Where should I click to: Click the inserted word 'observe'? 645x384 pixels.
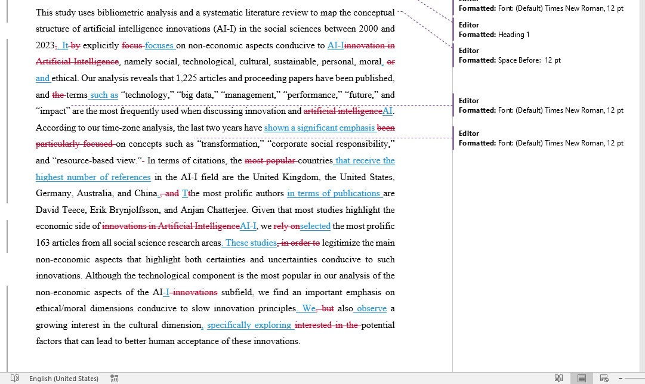[x=371, y=308]
